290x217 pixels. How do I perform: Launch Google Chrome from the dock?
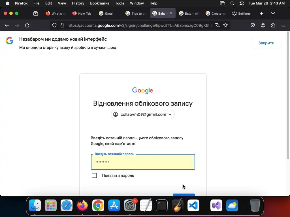98,205
